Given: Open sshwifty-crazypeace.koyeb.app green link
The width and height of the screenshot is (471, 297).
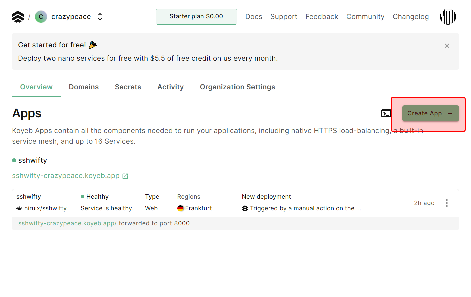Looking at the screenshot, I should point(66,176).
